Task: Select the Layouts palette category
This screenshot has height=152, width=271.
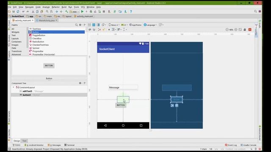Action: 15,38
